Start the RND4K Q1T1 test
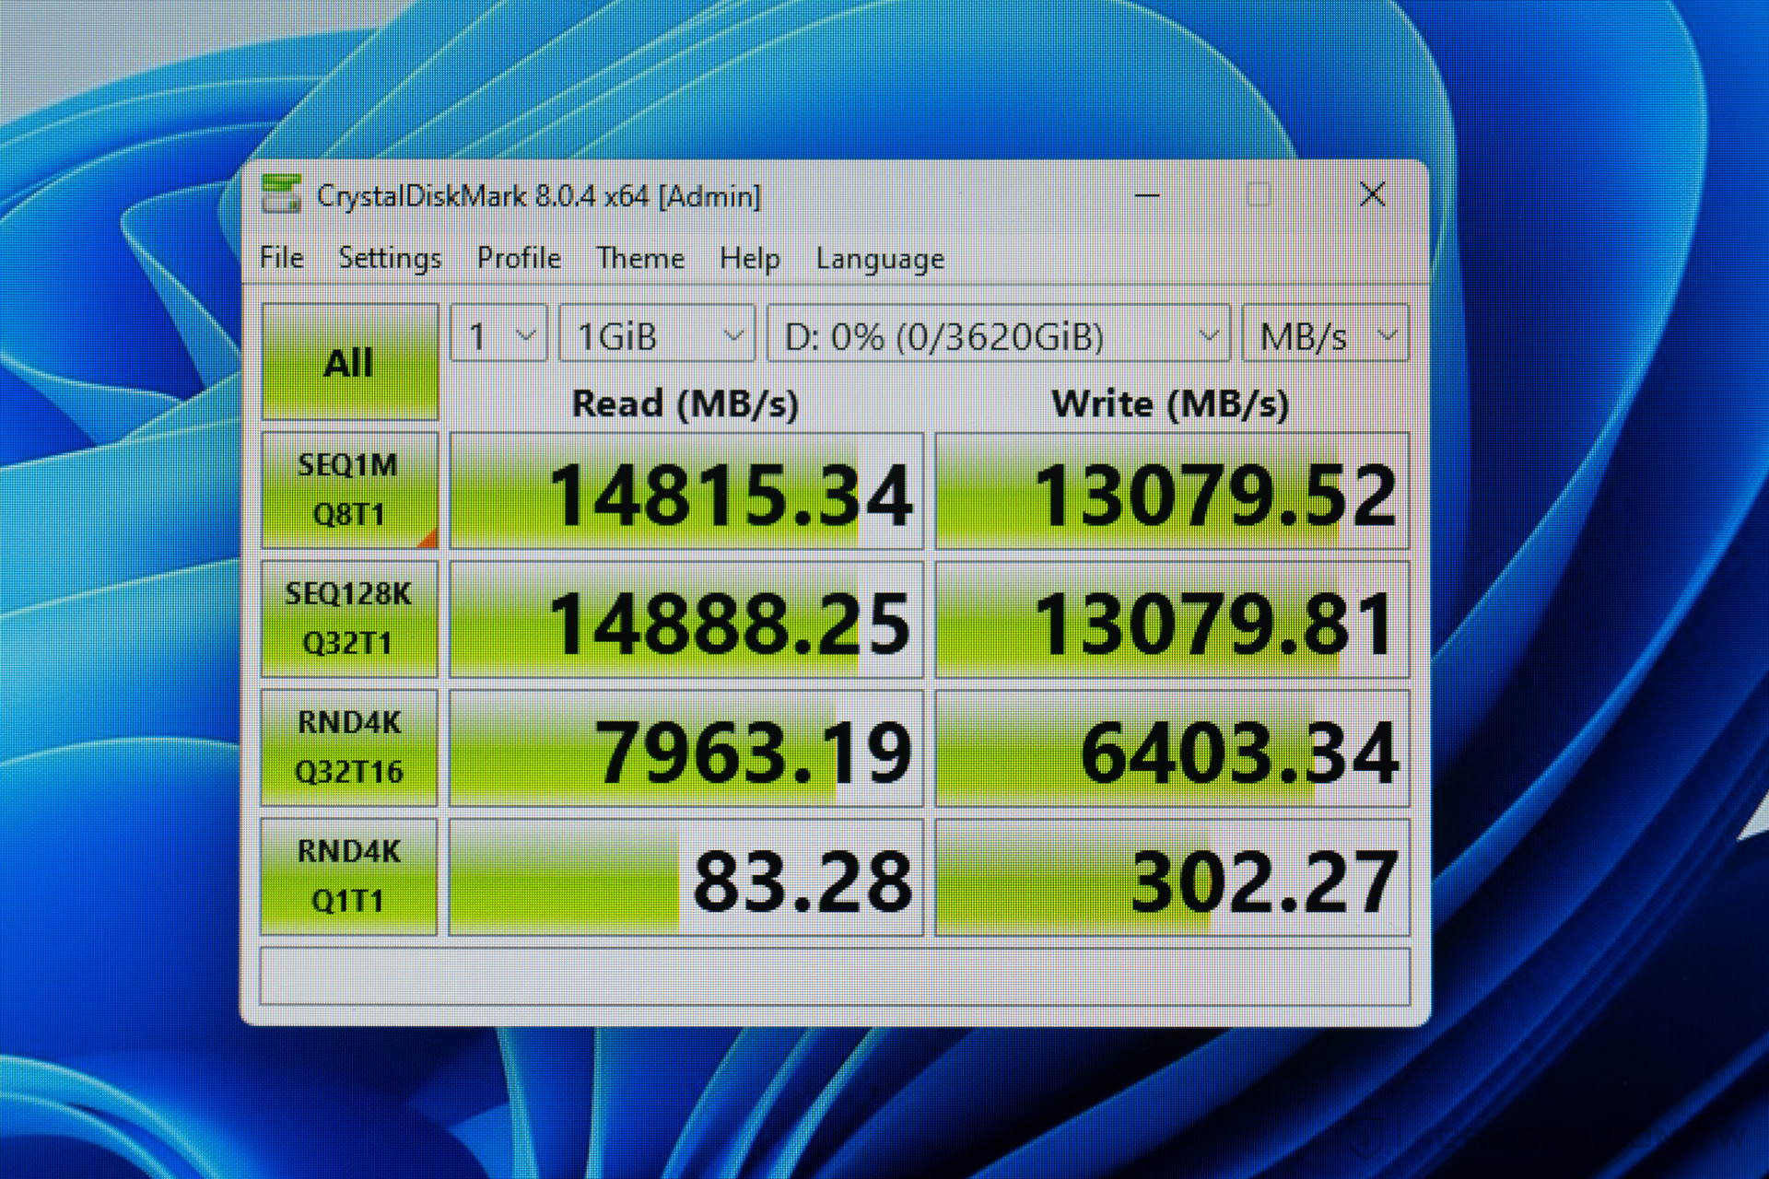 (x=350, y=877)
